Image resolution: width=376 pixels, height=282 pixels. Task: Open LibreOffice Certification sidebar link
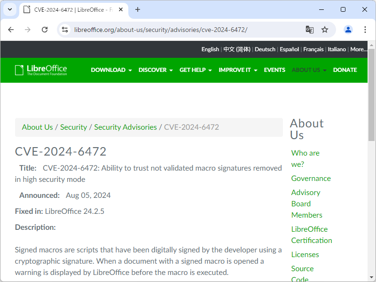click(312, 235)
